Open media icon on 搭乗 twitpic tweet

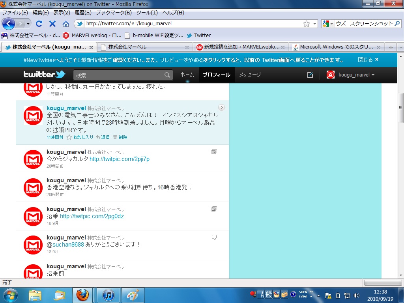point(214,209)
